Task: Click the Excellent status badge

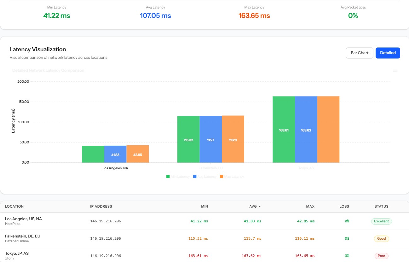Action: click(x=382, y=221)
